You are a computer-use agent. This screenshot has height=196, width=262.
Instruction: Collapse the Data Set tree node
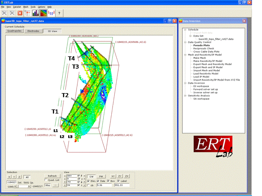click(190, 36)
